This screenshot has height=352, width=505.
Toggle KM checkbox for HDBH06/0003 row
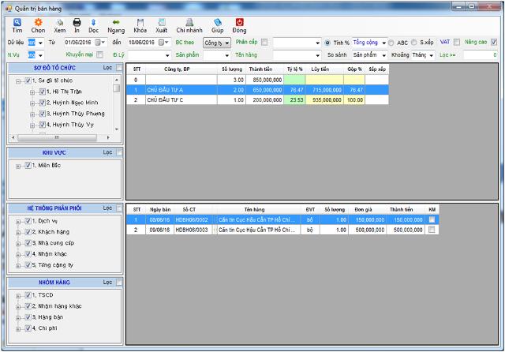(432, 230)
